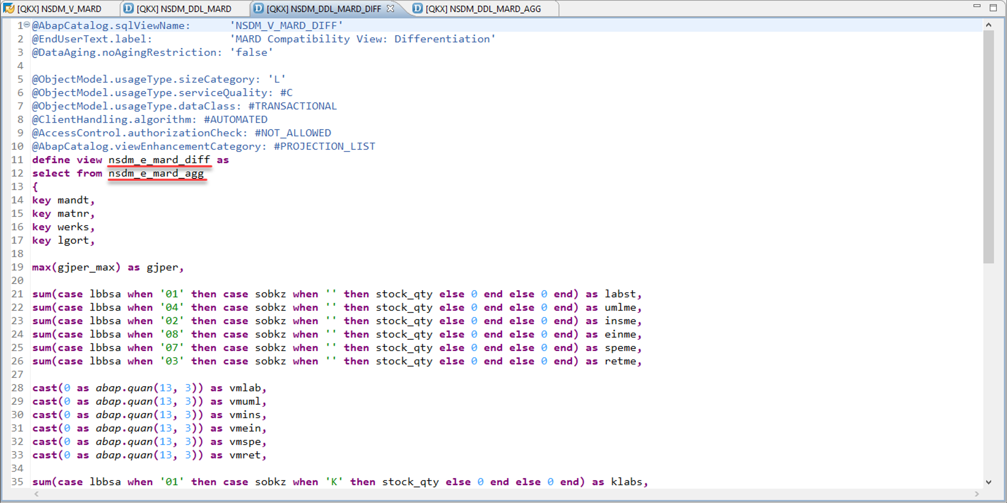
Task: Click the D icon on NSDM_DDL_MARD_AGG tab
Action: pyautogui.click(x=417, y=8)
